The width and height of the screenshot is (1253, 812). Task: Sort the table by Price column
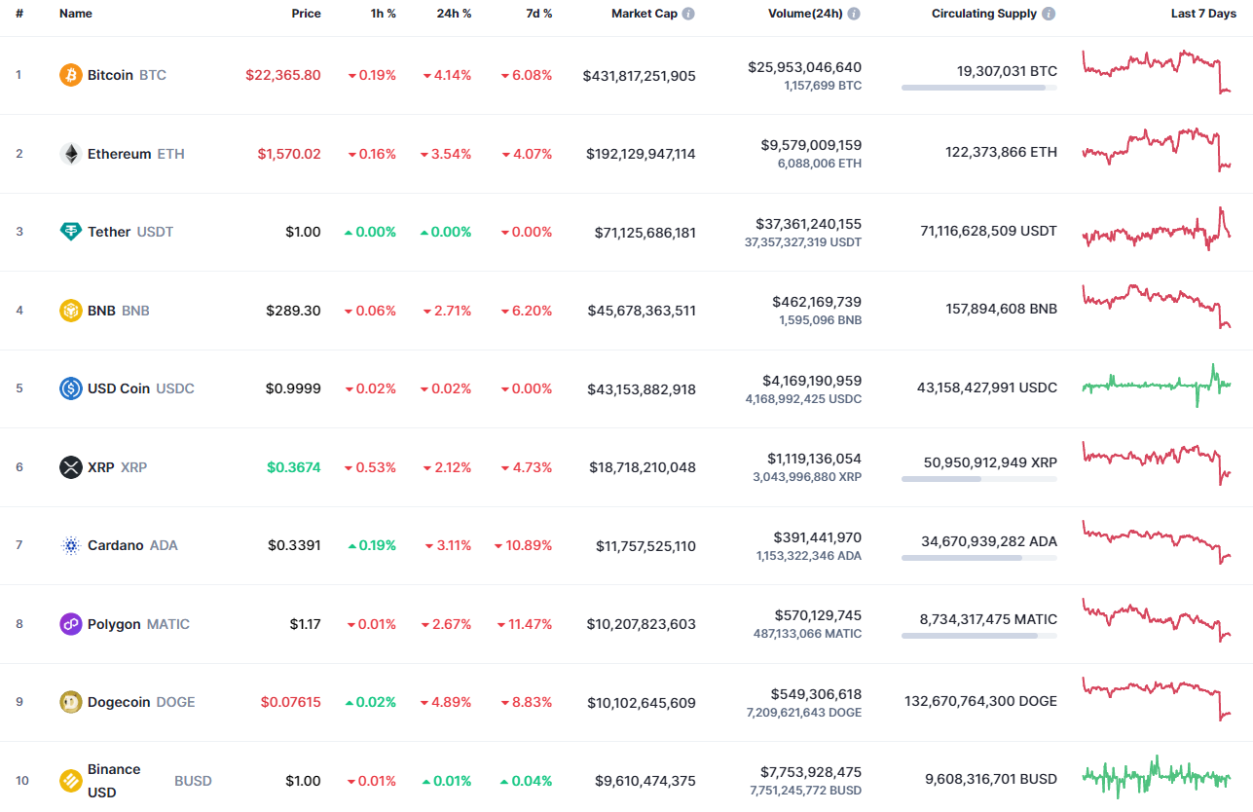pyautogui.click(x=306, y=14)
